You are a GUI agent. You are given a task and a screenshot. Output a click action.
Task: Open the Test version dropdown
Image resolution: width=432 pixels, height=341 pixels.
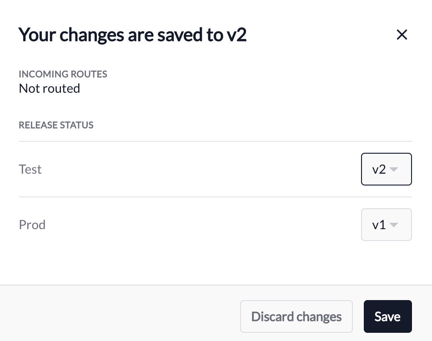[386, 169]
